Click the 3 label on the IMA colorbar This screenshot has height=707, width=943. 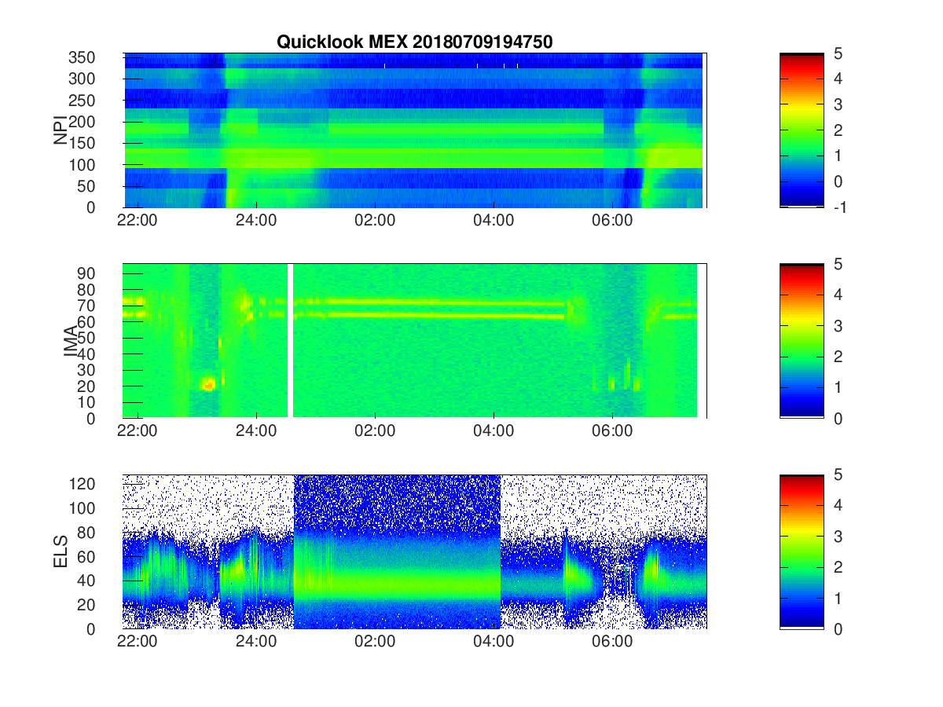pos(838,325)
